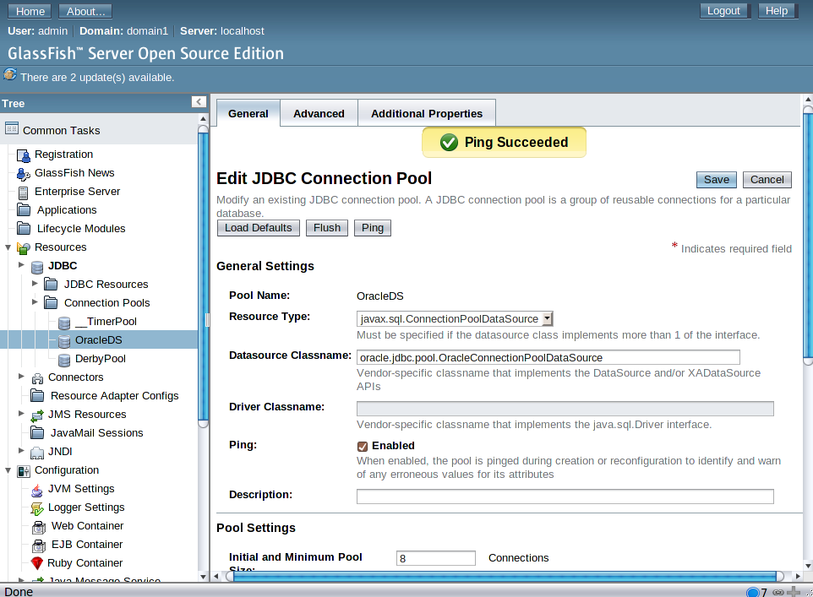Select the JVM Settings coffee-cup icon
The width and height of the screenshot is (813, 597).
(37, 489)
